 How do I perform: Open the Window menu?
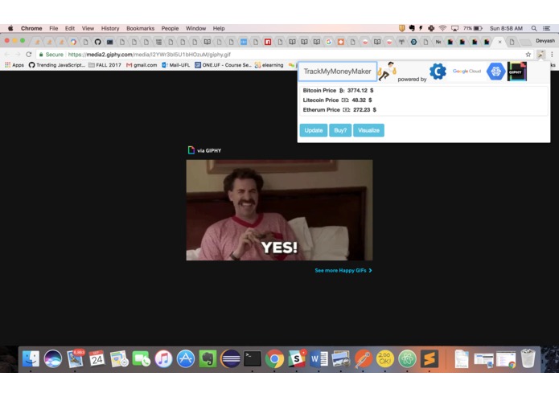tap(195, 28)
